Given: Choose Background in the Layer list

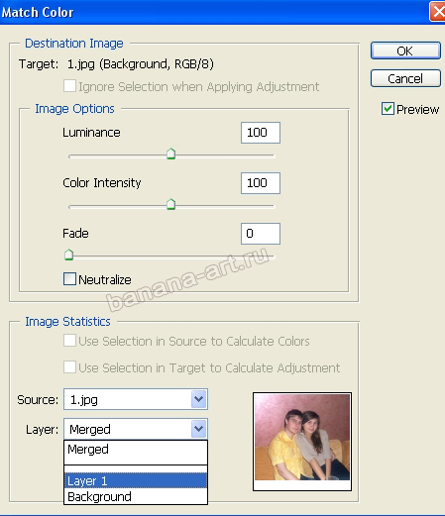Looking at the screenshot, I should (136, 496).
